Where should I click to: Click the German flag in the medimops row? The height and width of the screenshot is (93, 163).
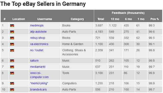coord(12,26)
